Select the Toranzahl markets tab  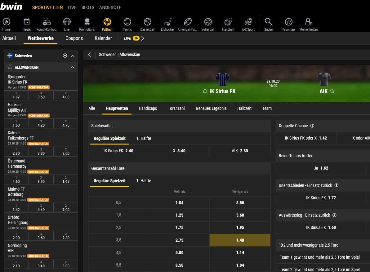point(176,108)
